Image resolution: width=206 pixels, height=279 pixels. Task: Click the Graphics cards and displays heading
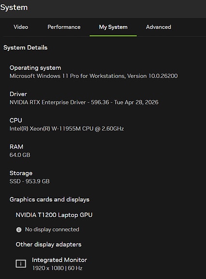[49, 199]
